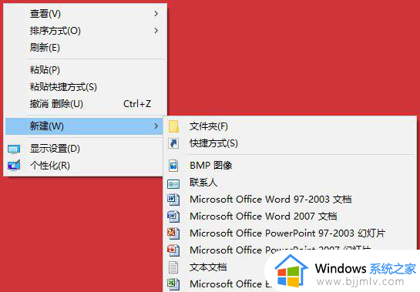Click the Ctrl+Z shortcut text
The width and height of the screenshot is (420, 292).
[x=137, y=104]
